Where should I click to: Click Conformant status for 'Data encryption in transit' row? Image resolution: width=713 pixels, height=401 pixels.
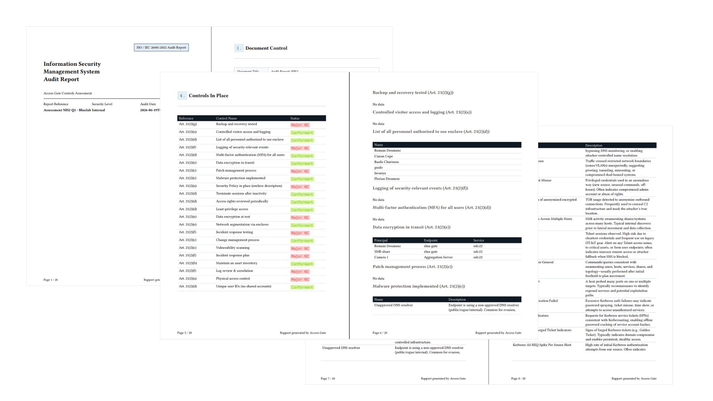click(x=302, y=164)
